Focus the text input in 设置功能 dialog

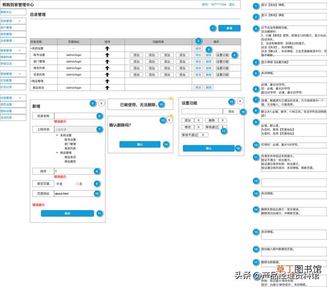(x=202, y=111)
